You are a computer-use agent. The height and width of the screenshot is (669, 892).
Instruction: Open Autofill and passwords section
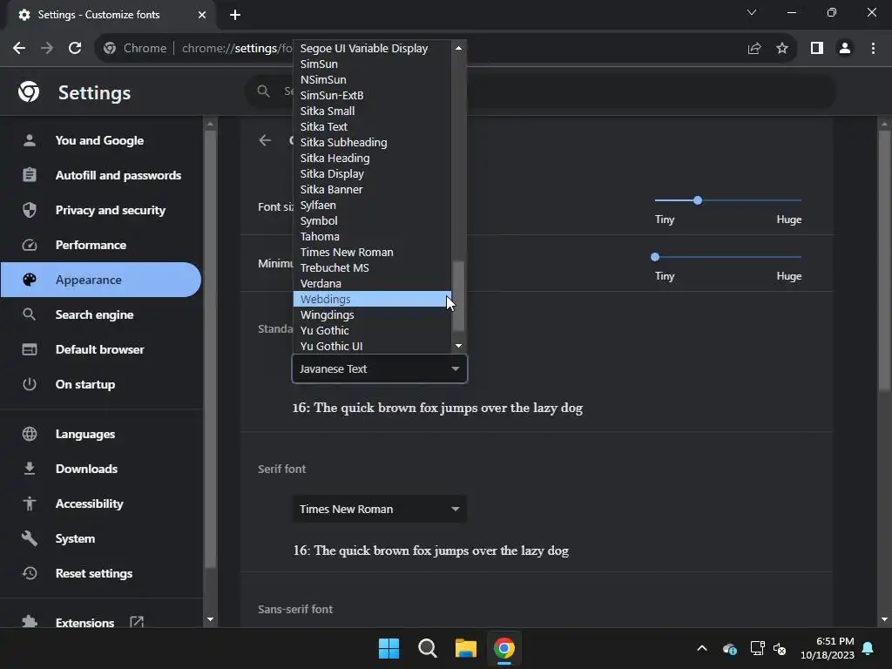click(101, 175)
